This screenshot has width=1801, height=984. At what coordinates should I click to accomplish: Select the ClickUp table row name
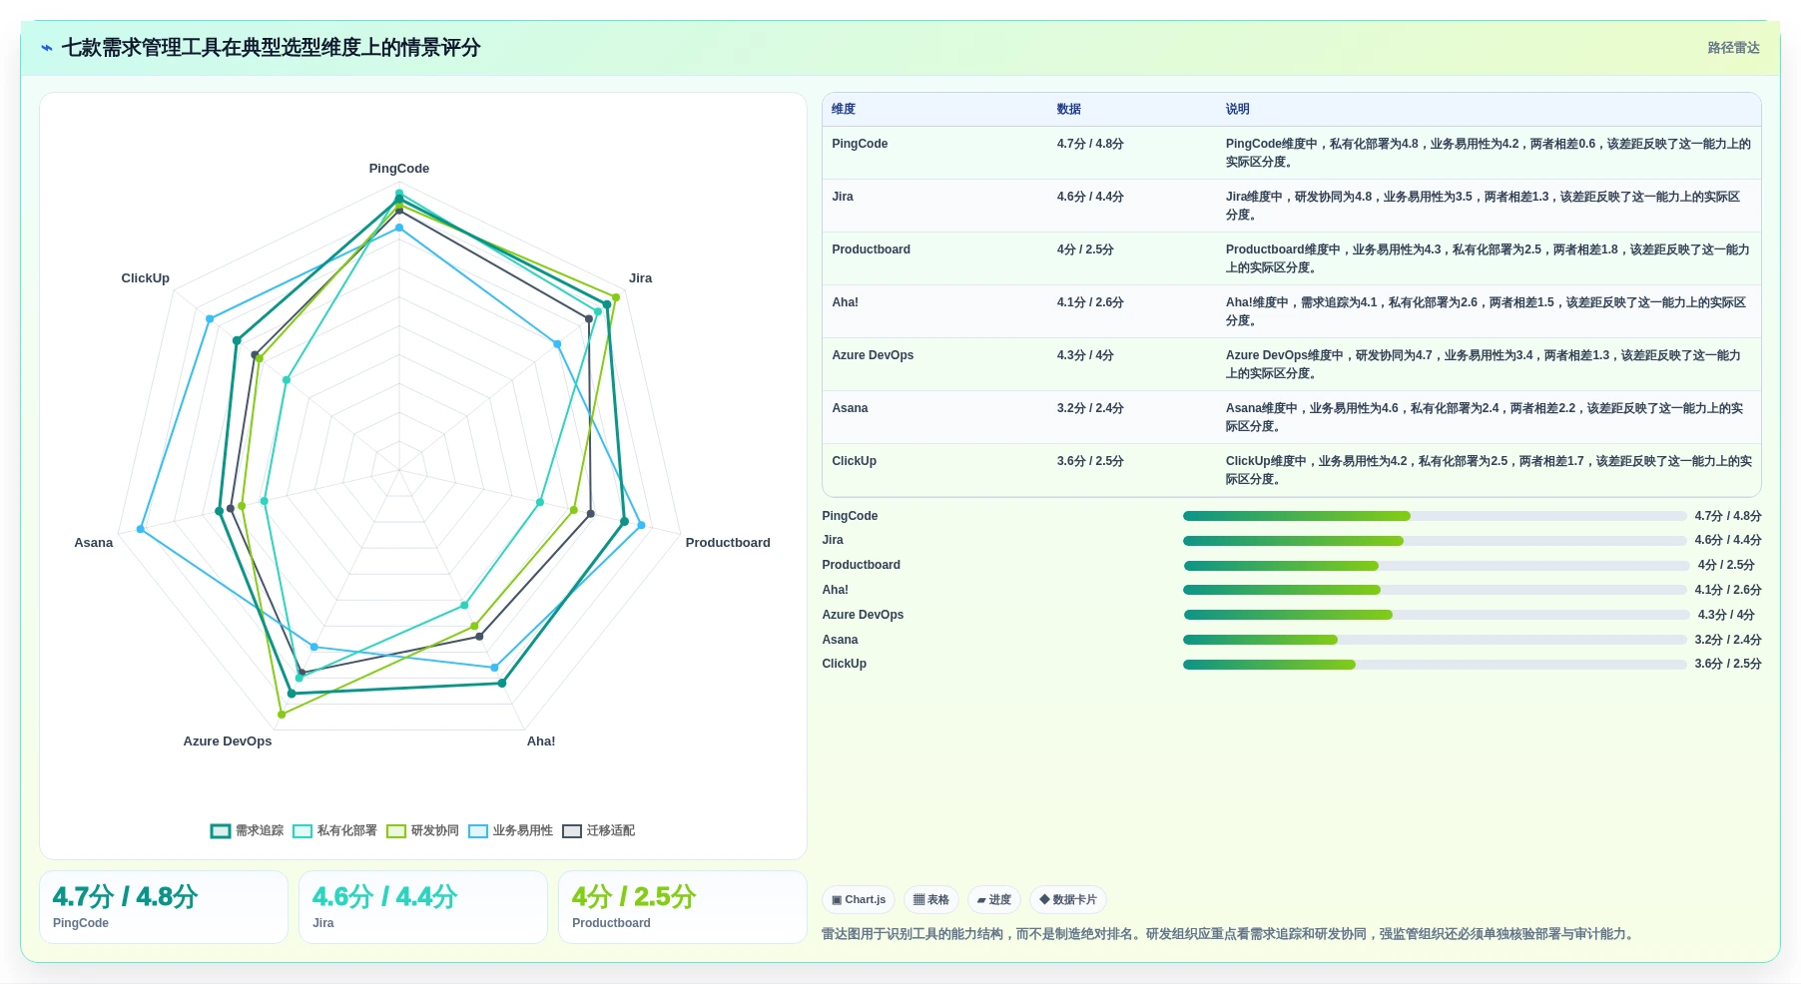(x=854, y=461)
